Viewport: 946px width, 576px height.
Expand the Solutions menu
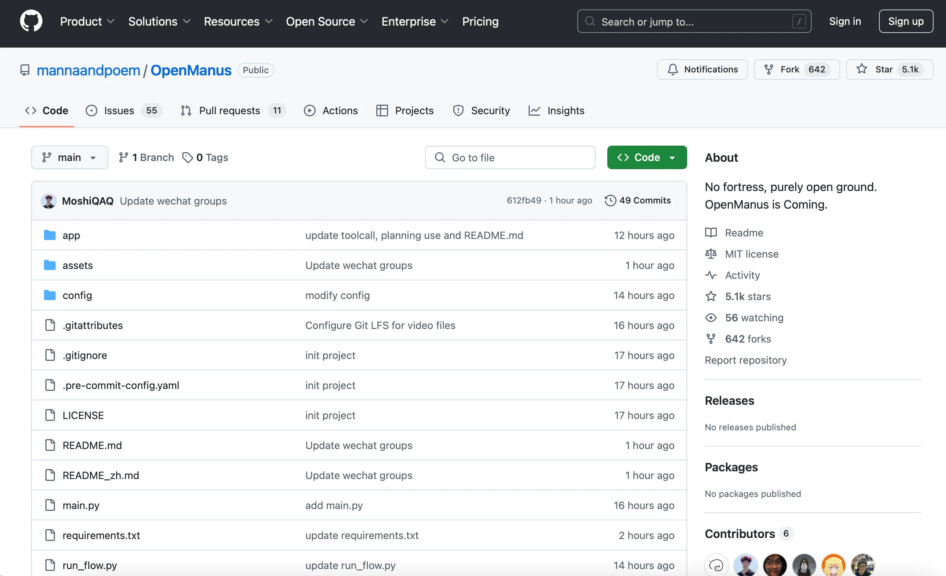coord(159,22)
